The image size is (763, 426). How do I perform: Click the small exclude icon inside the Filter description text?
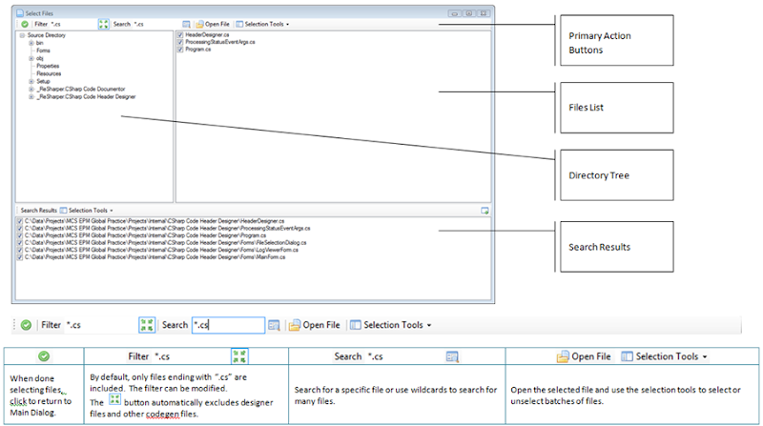coord(114,399)
